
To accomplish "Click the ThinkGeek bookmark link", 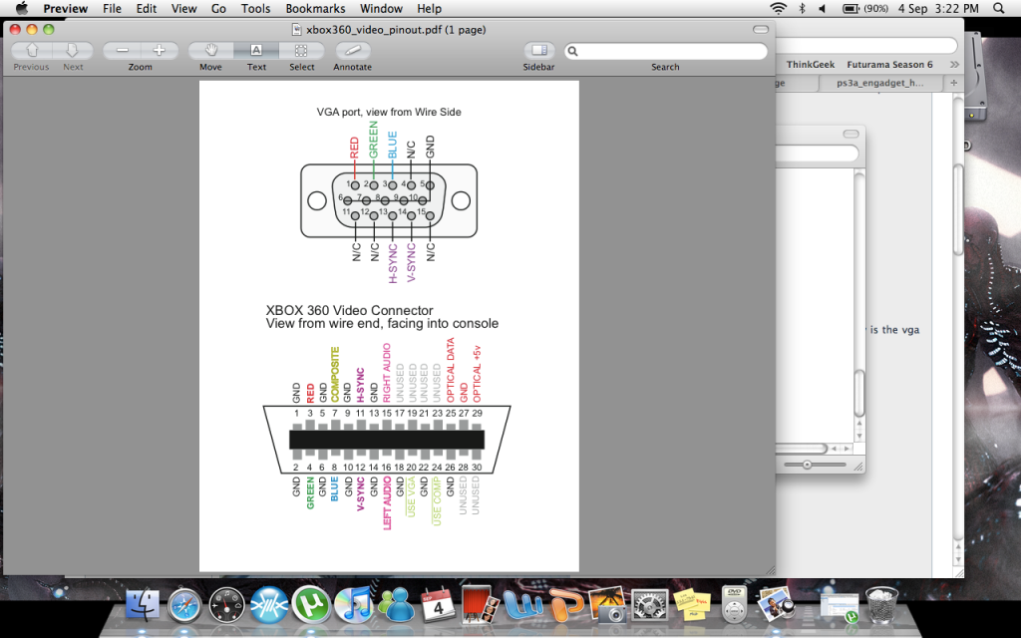I will [809, 65].
